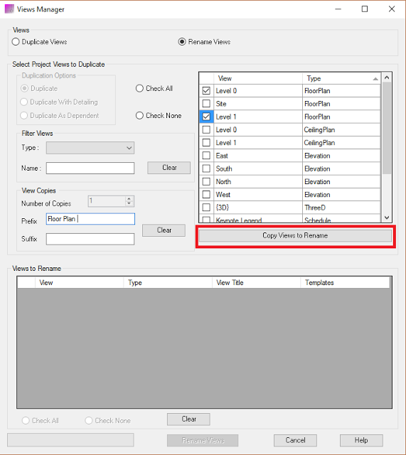Click the Copy Views to Rename button
The width and height of the screenshot is (406, 455).
[295, 235]
